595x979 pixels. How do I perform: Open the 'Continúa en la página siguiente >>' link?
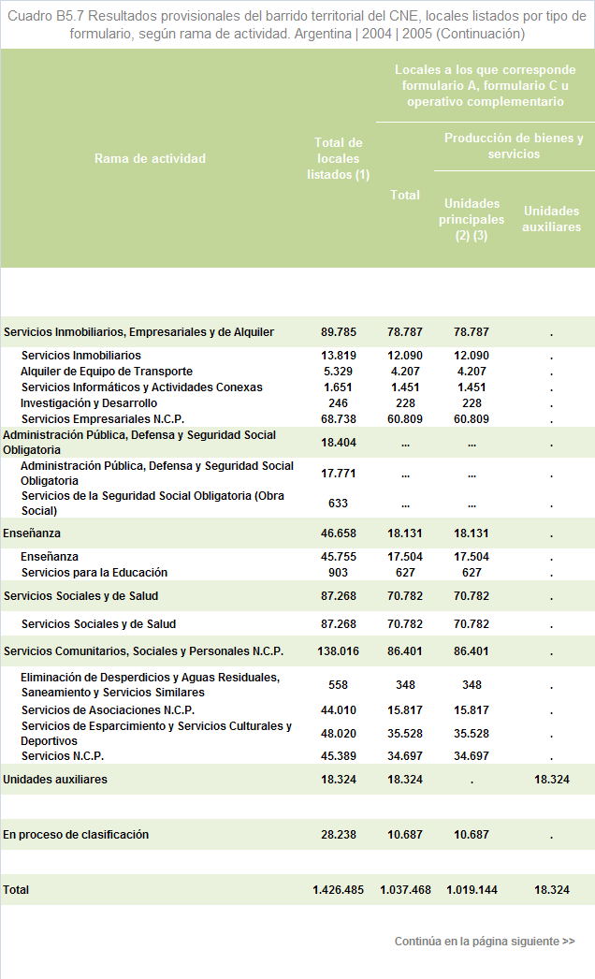point(485,941)
